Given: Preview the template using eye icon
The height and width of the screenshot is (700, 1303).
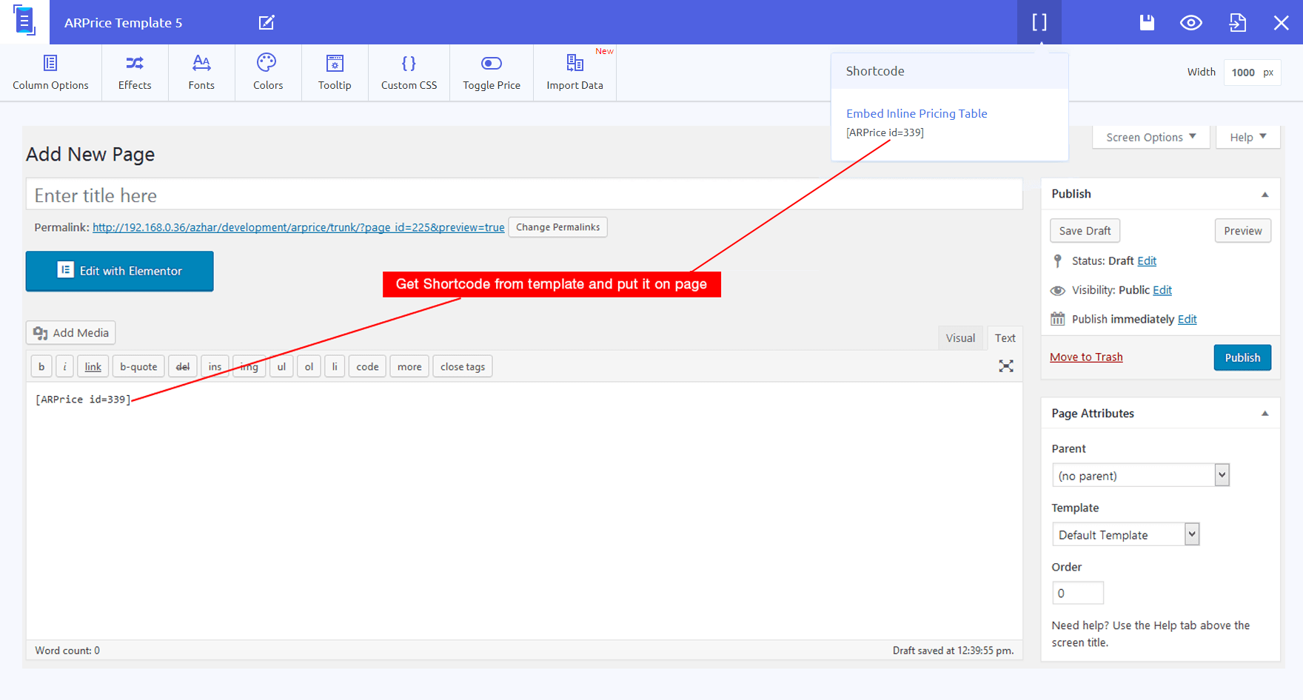Looking at the screenshot, I should 1190,22.
